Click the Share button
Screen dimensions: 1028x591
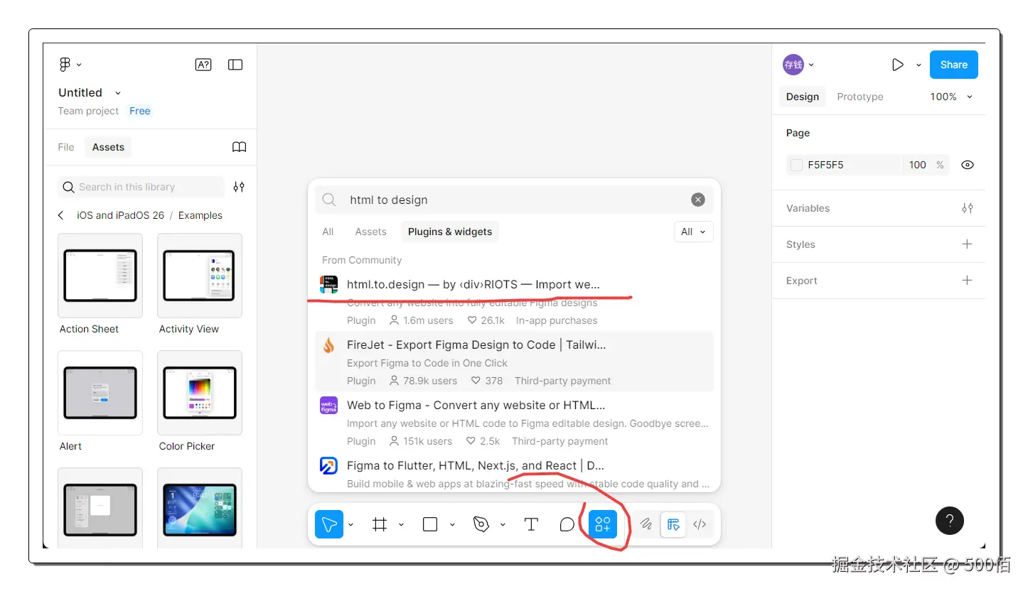click(954, 65)
